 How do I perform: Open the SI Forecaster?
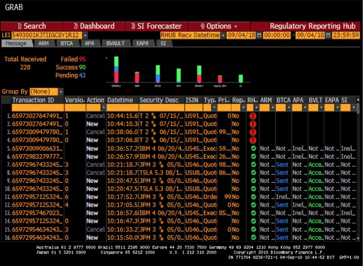156,26
